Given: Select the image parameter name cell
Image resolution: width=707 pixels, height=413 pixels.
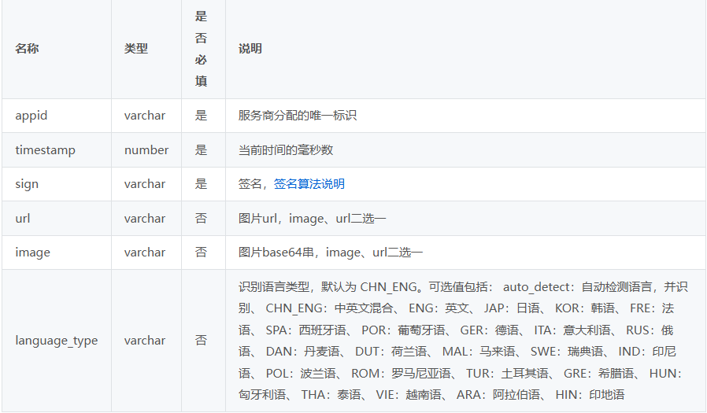Looking at the screenshot, I should click(x=32, y=253).
